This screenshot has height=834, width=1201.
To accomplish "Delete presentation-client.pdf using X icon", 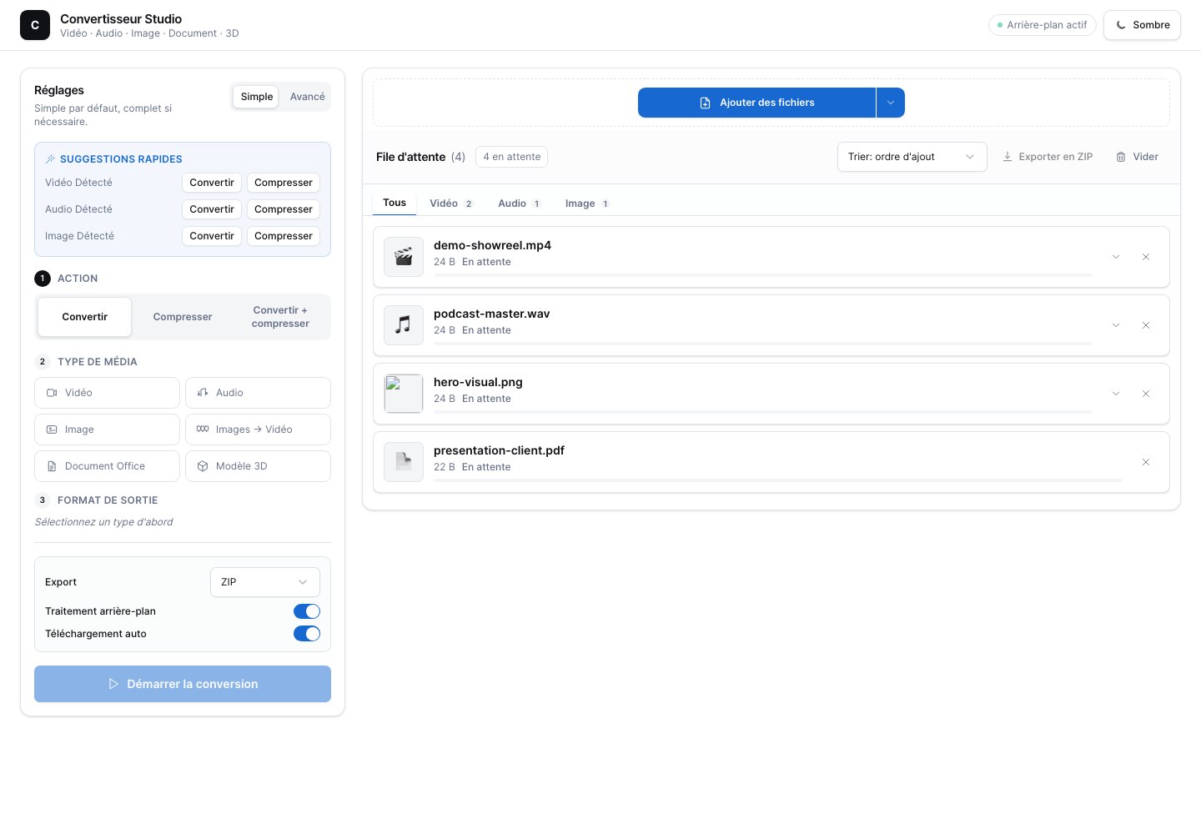I will [1146, 462].
